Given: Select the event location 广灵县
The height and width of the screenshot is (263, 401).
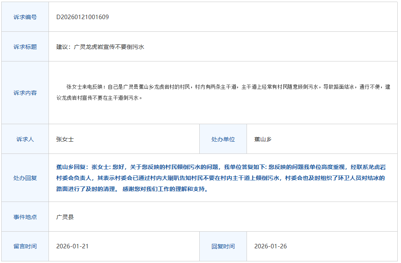Looking at the screenshot, I should 65,217.
